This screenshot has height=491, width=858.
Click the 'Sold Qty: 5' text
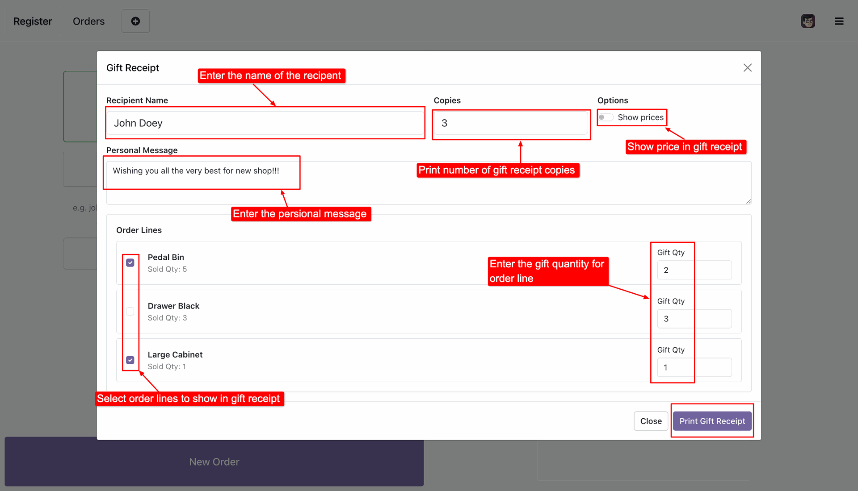[x=167, y=269]
